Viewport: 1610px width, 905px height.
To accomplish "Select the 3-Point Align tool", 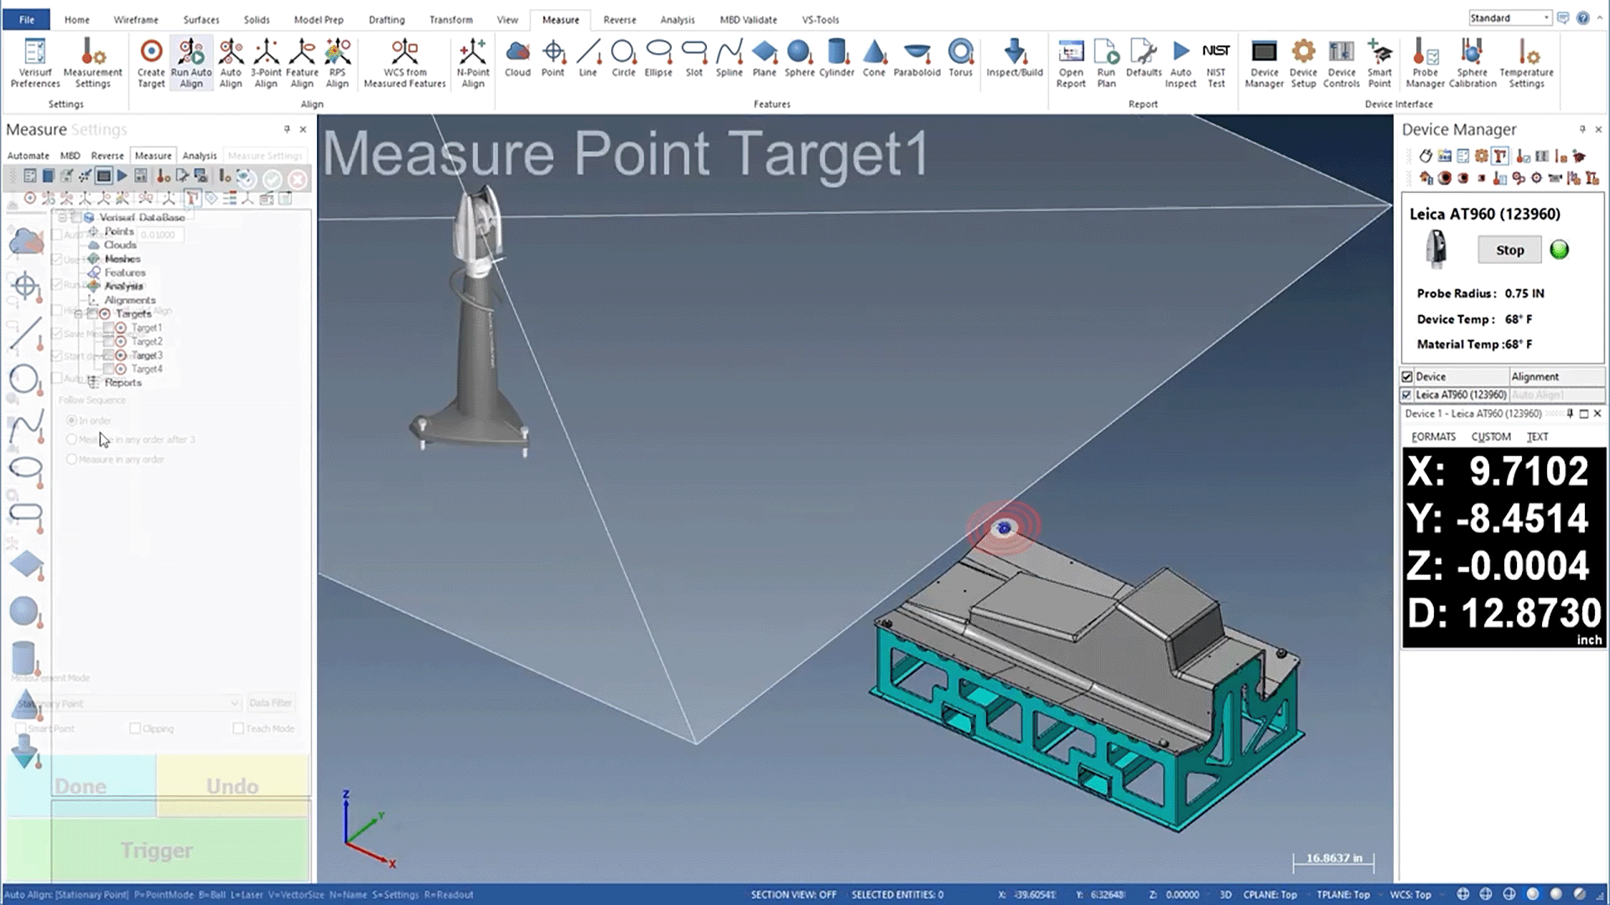I will tap(266, 63).
